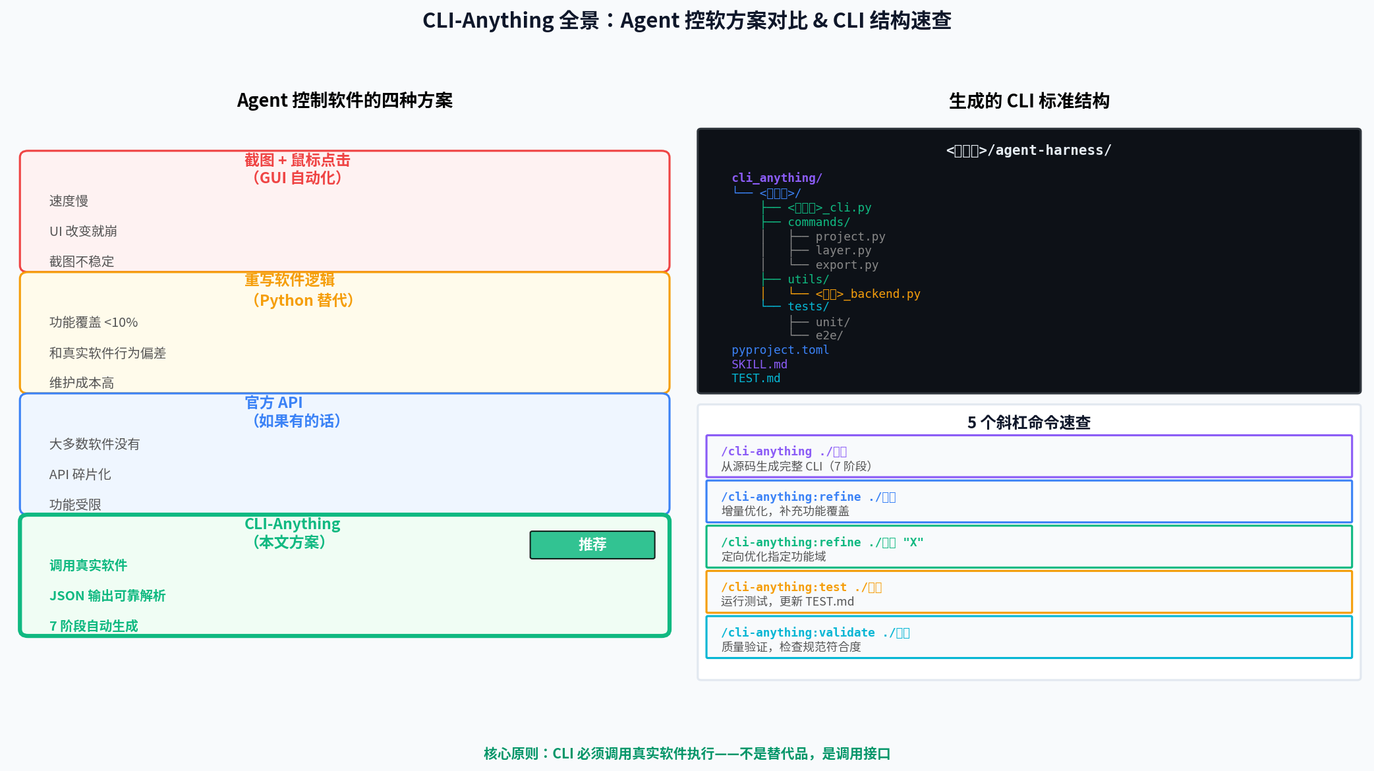
Task: Select the /cli-anything:test command box
Action: (x=1028, y=592)
